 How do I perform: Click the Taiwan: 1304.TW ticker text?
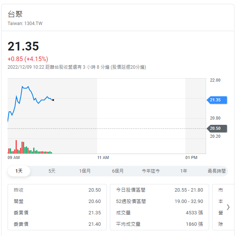[x=25, y=24]
